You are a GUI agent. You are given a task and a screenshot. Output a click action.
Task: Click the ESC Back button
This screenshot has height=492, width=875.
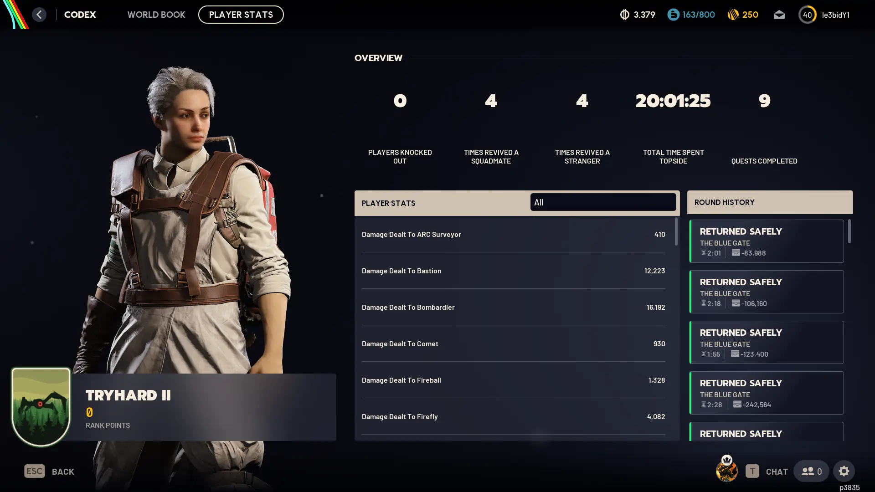tap(49, 471)
